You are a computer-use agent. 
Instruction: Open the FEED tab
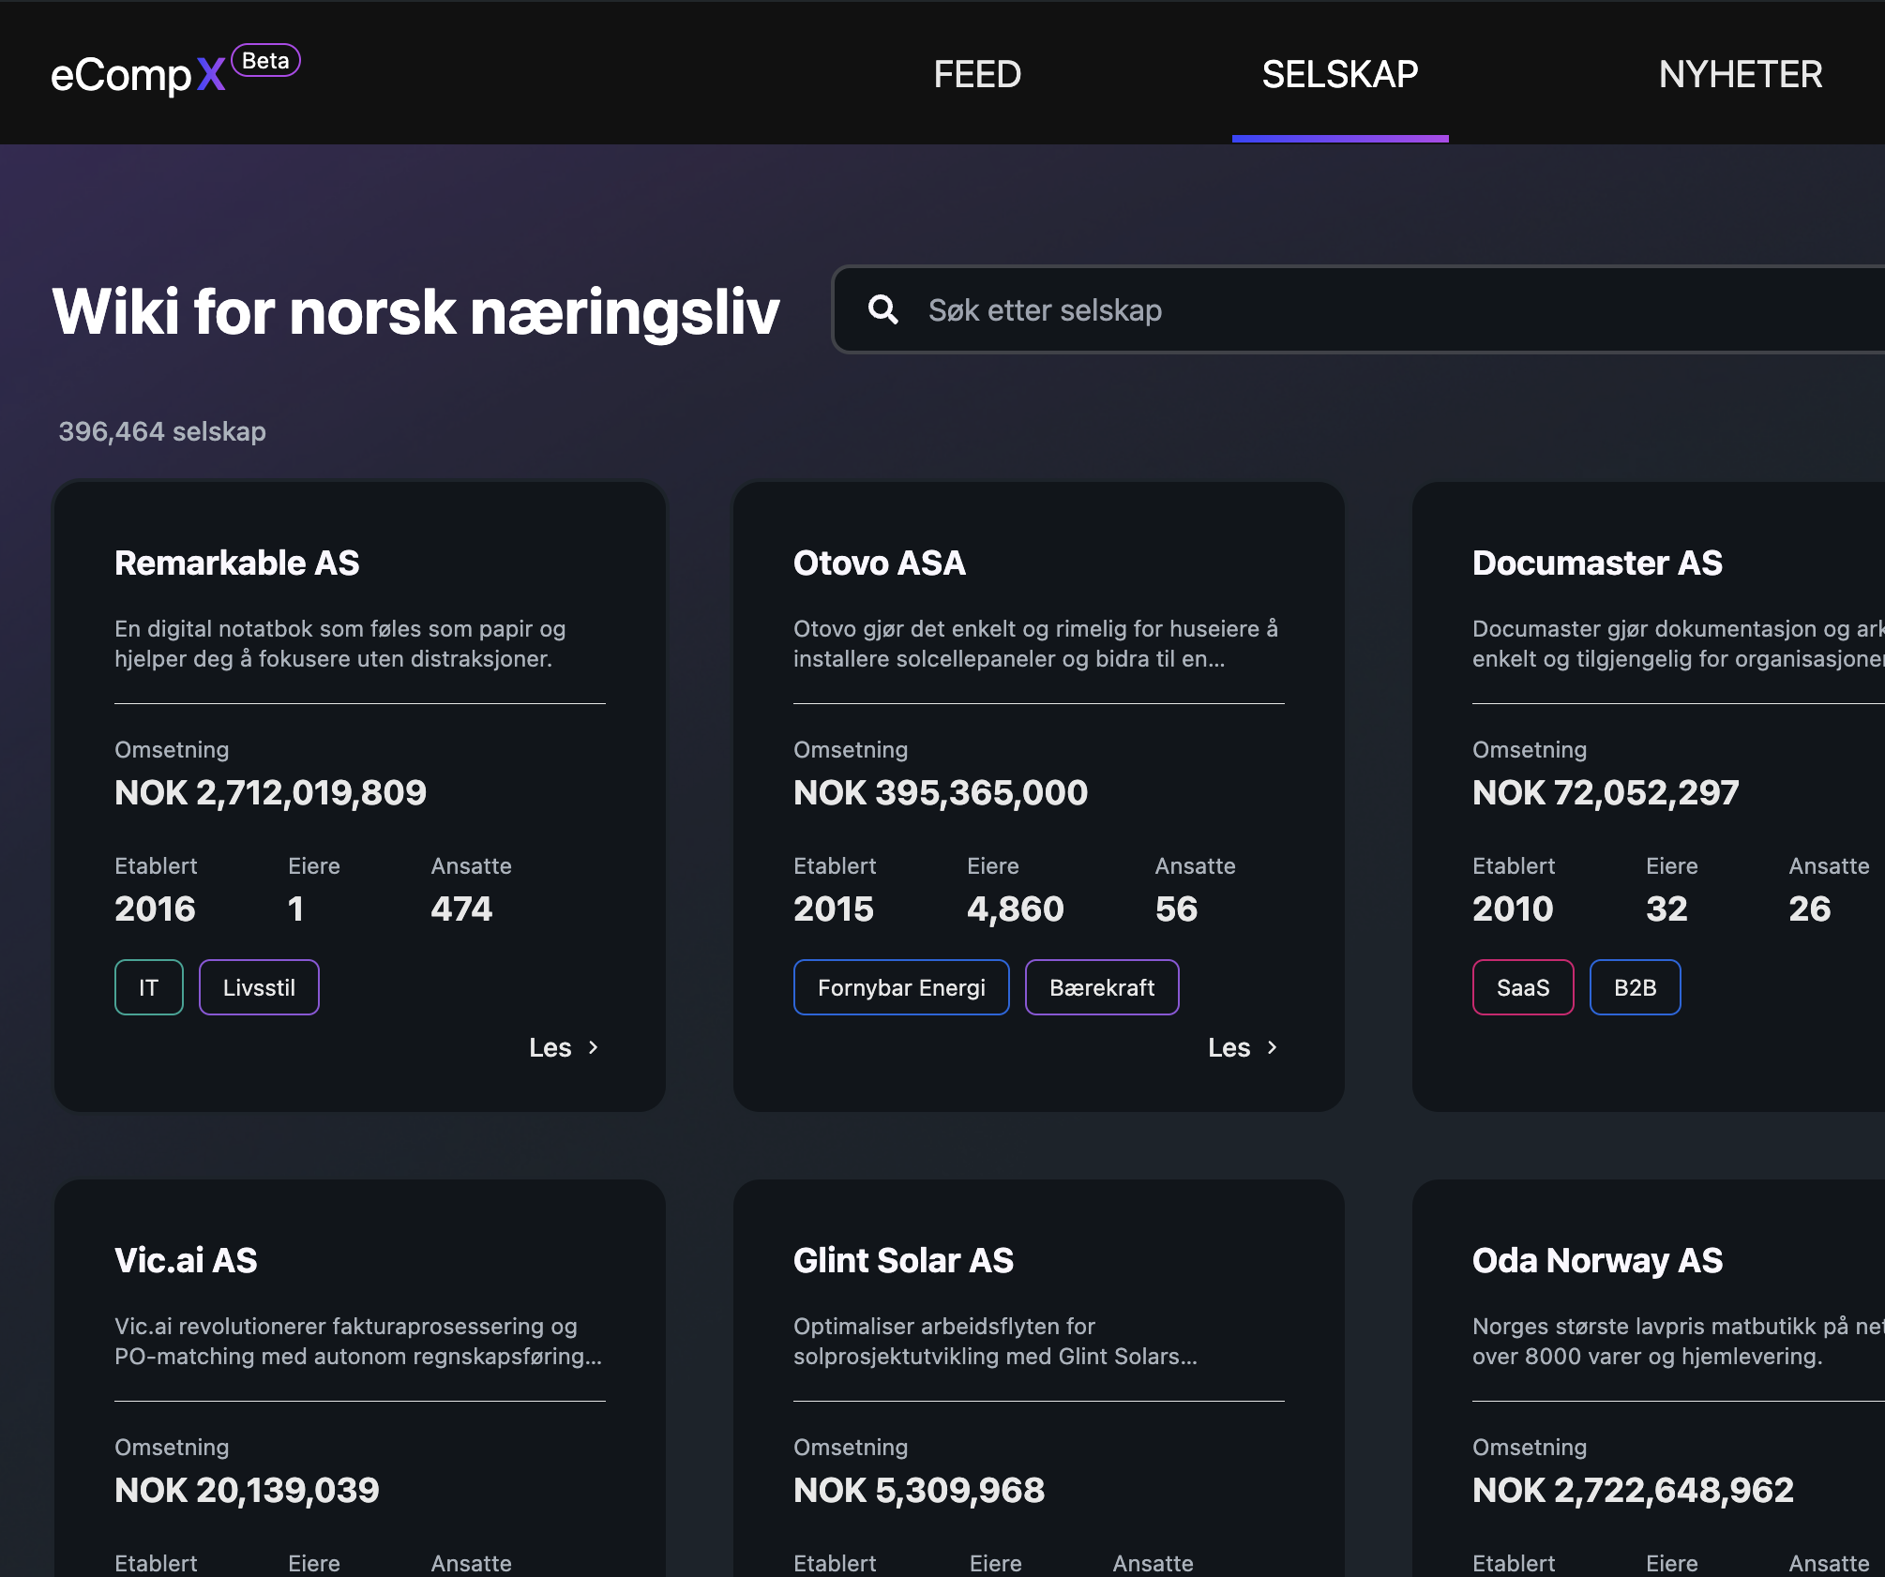977,74
